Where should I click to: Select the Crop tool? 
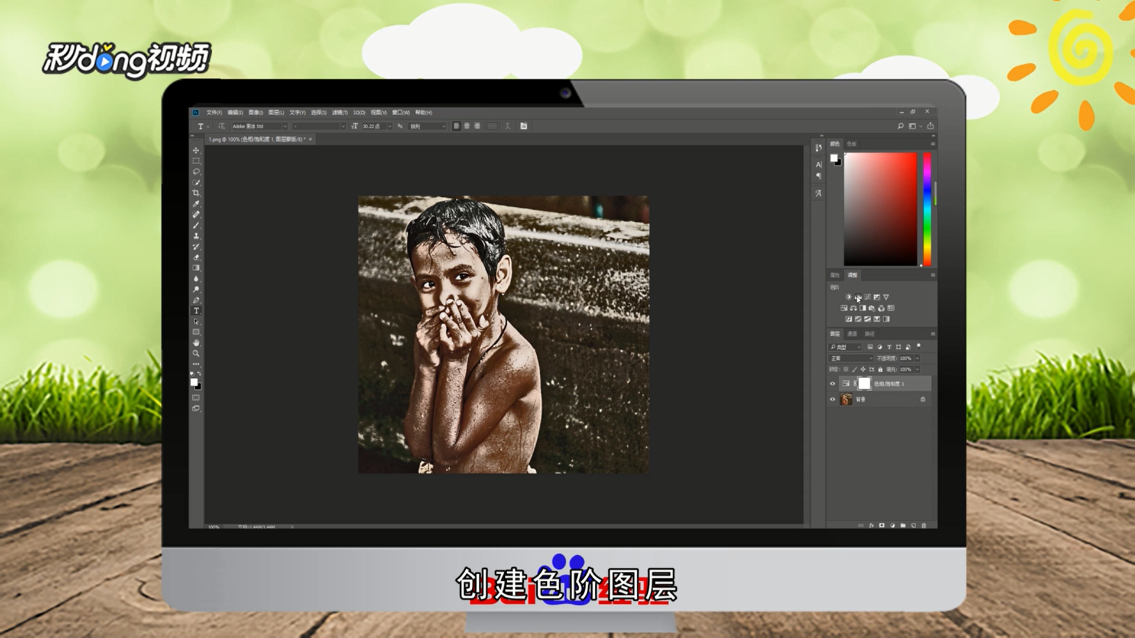[196, 193]
